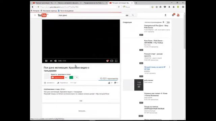Open the channel name link under the title

pos(61,74)
